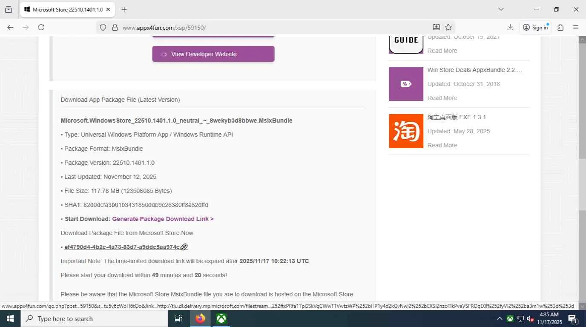Click Generate Package Download Link
Viewport: 586px width, 327px height.
163,219
